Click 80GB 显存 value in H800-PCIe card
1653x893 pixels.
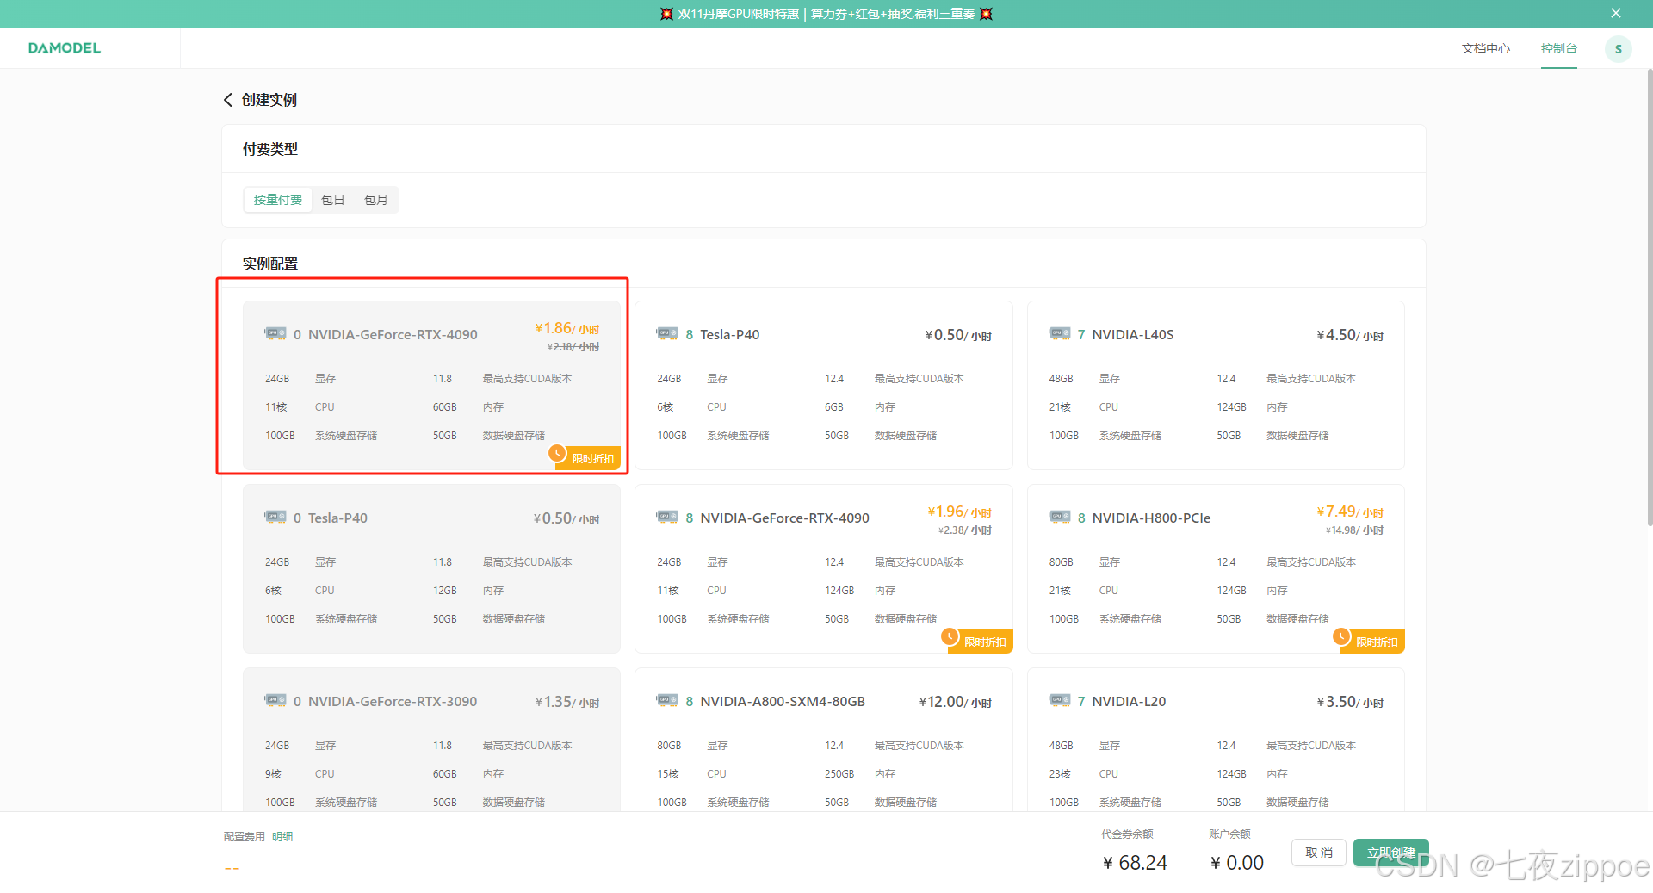(1061, 562)
